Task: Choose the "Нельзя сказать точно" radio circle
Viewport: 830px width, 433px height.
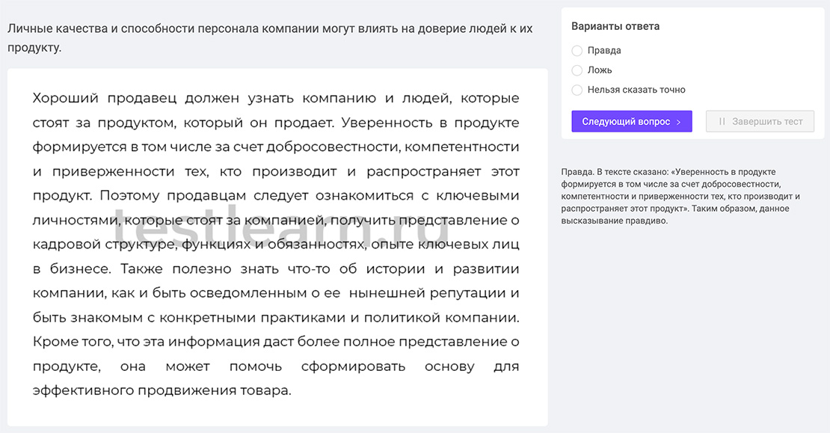Action: [x=577, y=90]
